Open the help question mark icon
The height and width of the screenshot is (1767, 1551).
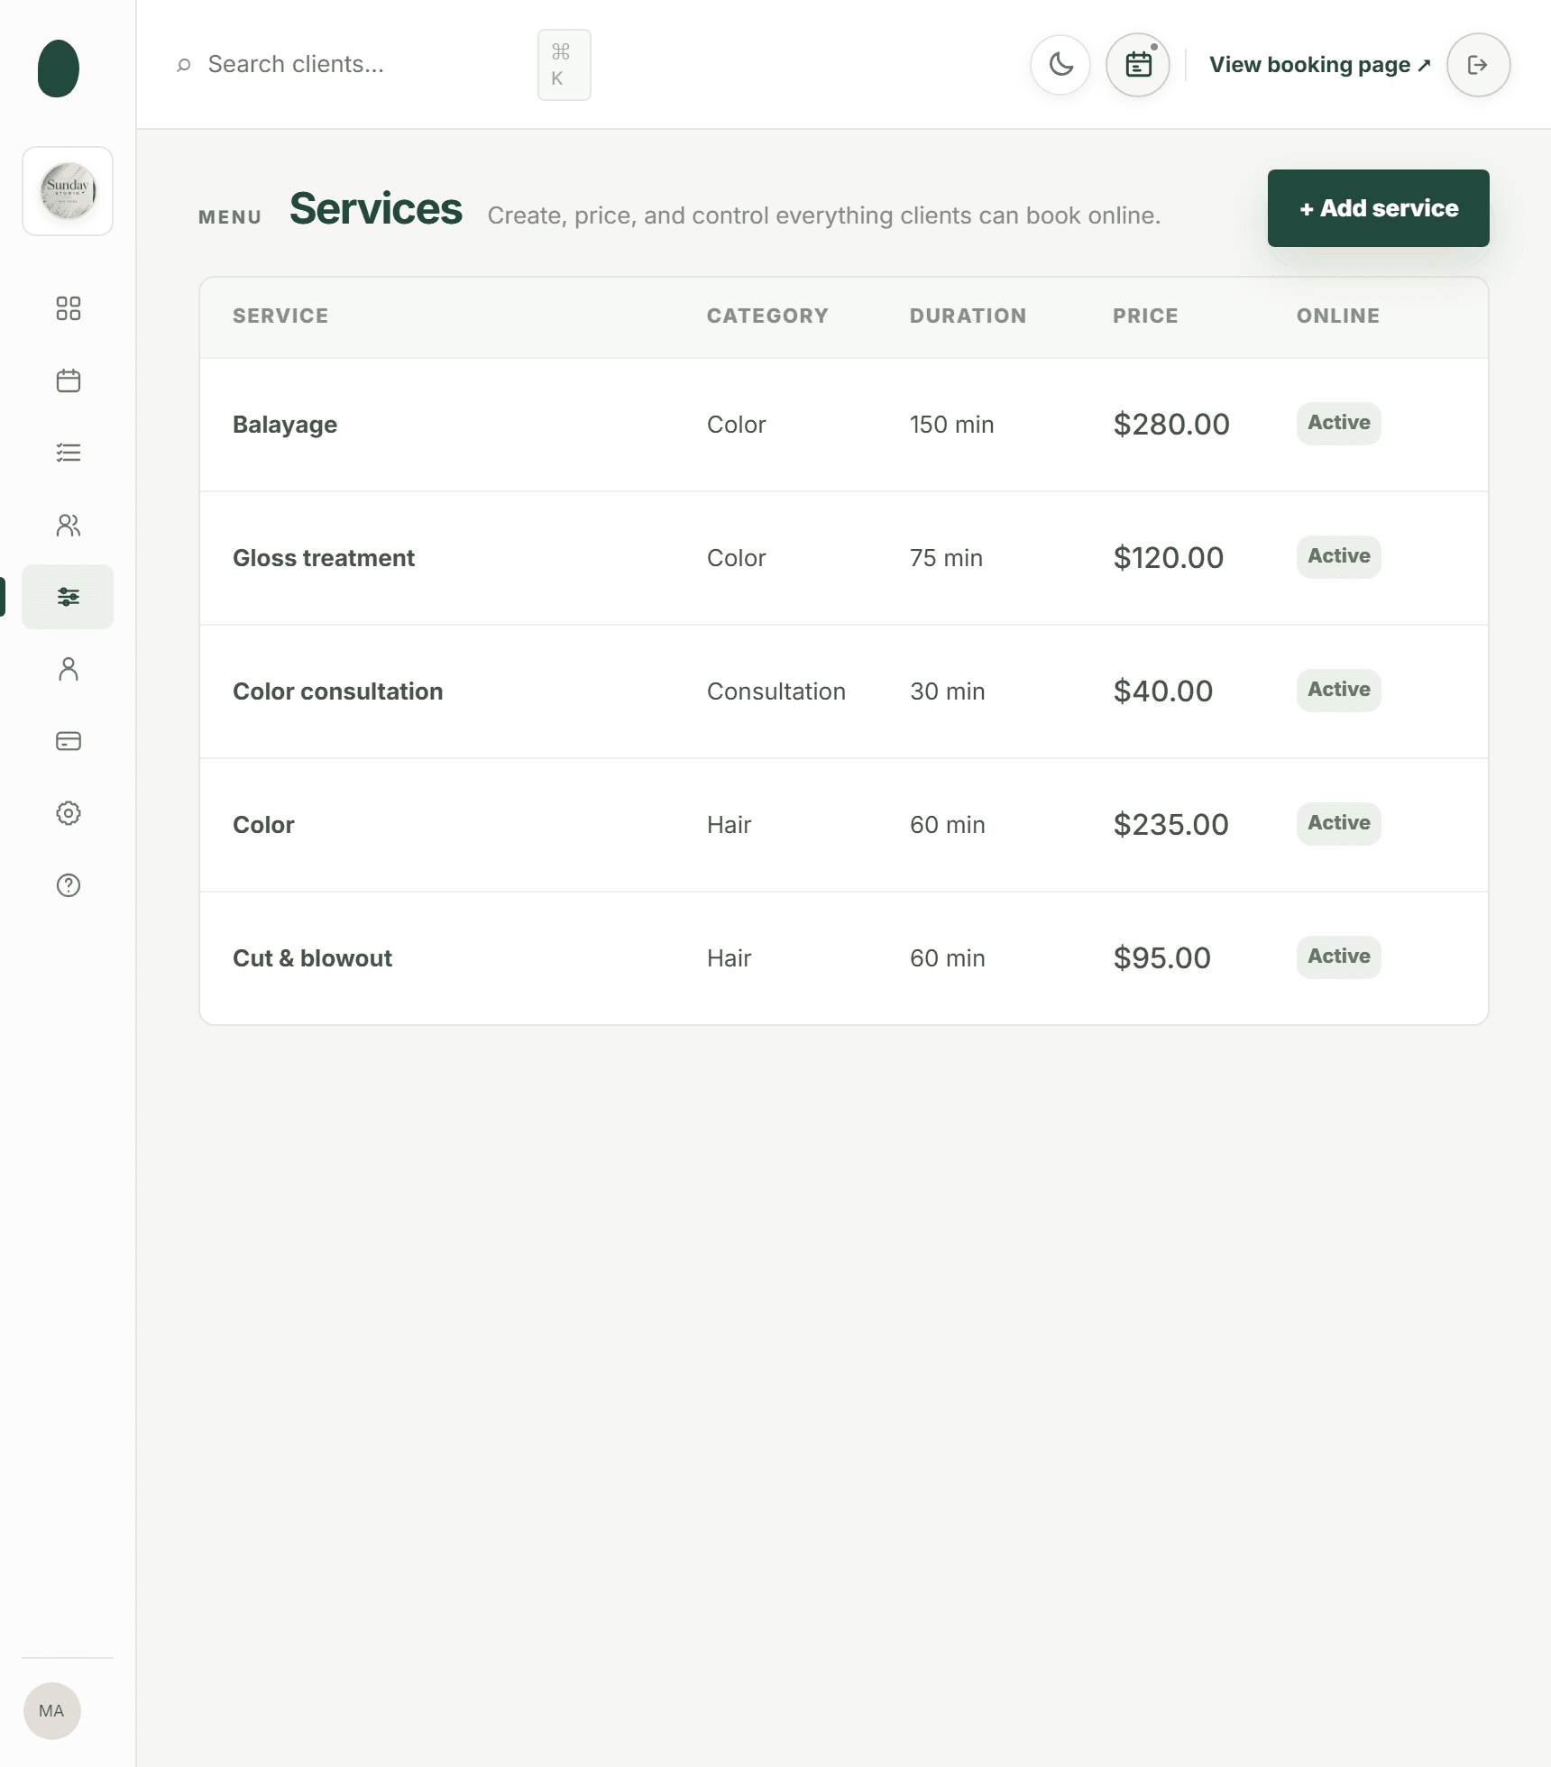69,885
